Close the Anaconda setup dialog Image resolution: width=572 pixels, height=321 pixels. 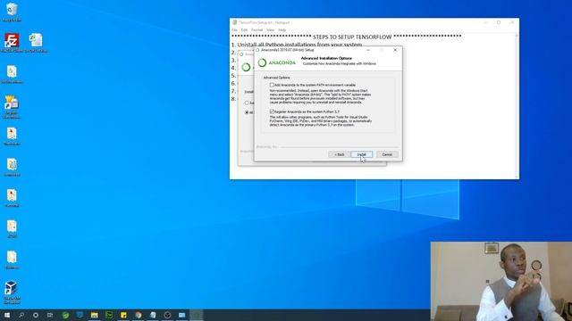(395, 50)
